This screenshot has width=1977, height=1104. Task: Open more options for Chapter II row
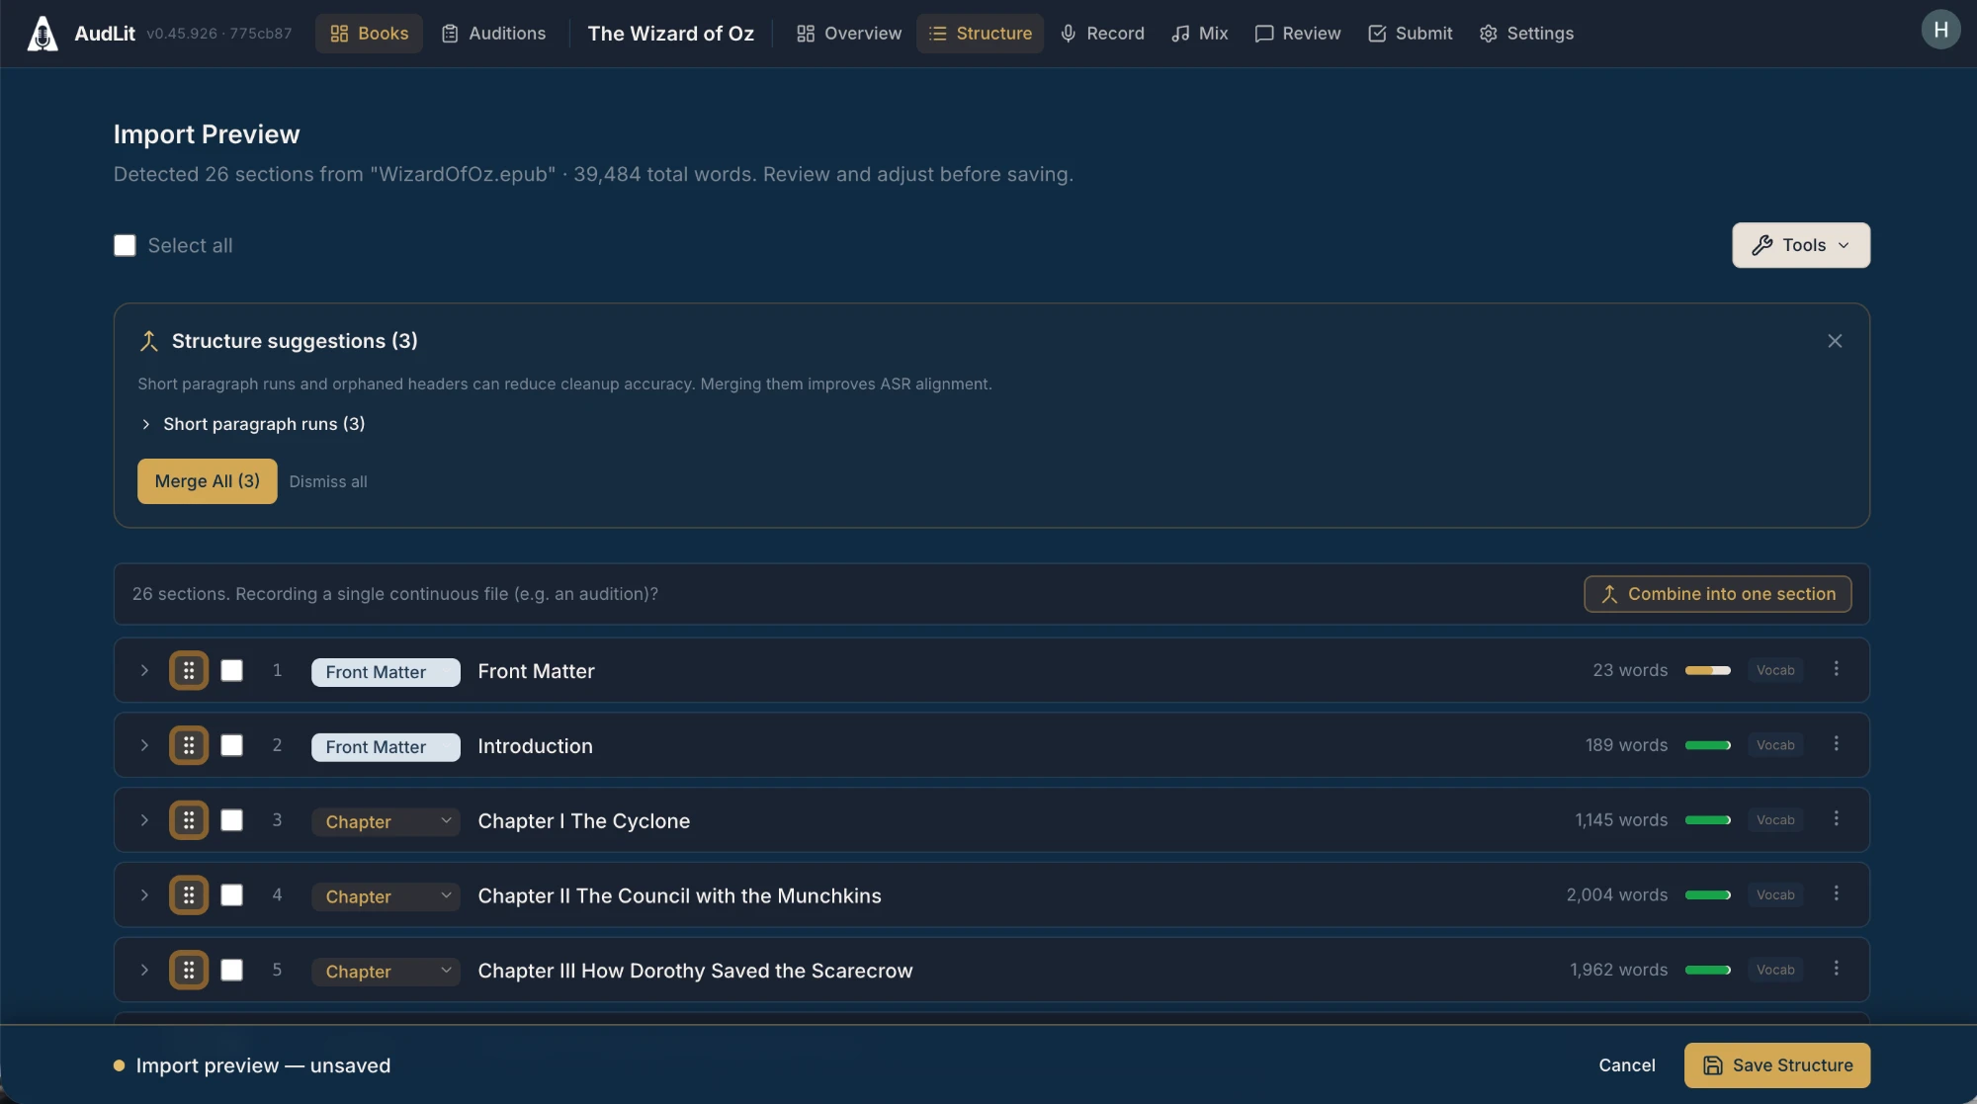click(1836, 894)
